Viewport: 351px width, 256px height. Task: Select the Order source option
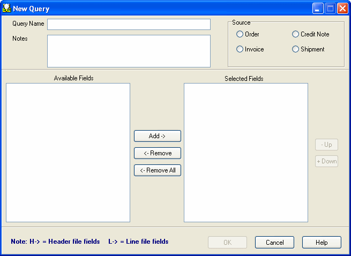(x=240, y=34)
